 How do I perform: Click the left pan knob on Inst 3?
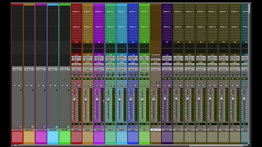pos(131,74)
